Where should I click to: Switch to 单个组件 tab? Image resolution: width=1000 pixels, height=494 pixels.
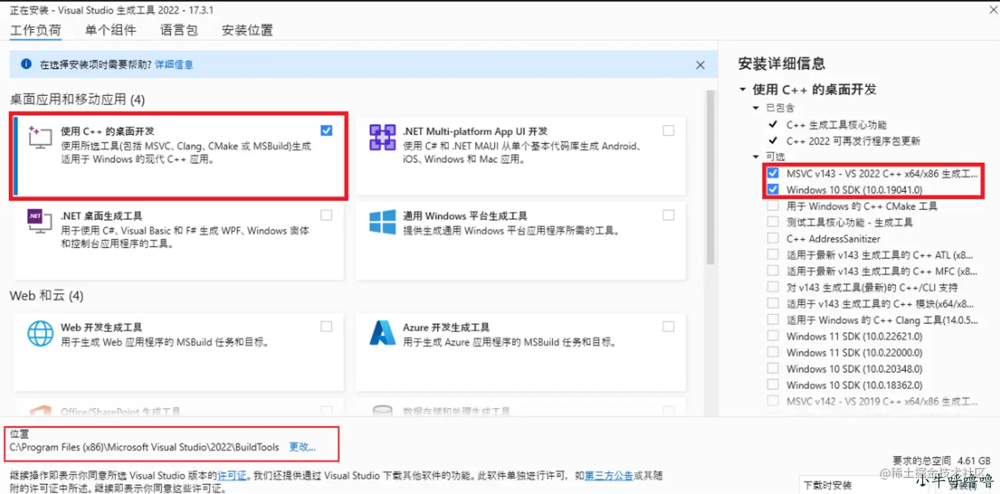110,30
